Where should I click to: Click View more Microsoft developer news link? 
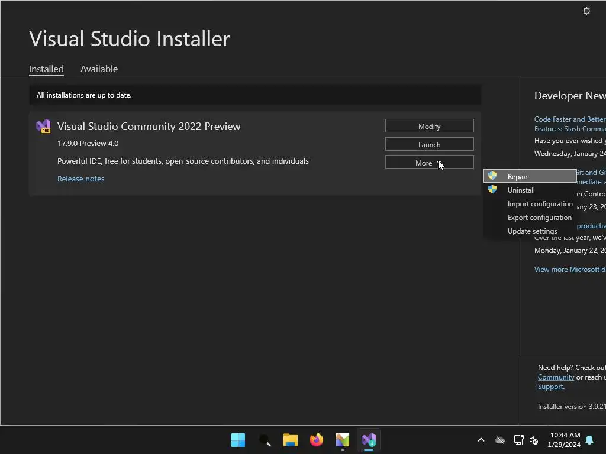click(x=570, y=270)
